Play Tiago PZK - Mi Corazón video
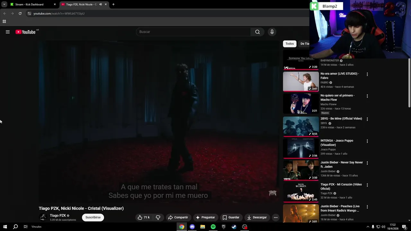 coord(301,192)
